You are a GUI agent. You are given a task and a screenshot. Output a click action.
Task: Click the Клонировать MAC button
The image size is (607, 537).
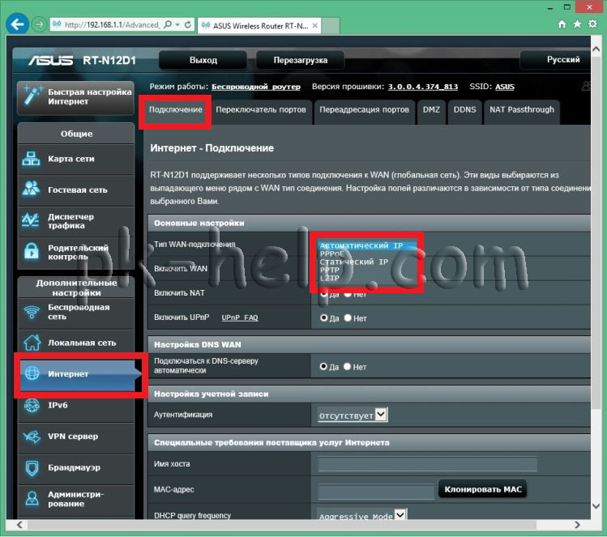click(483, 489)
